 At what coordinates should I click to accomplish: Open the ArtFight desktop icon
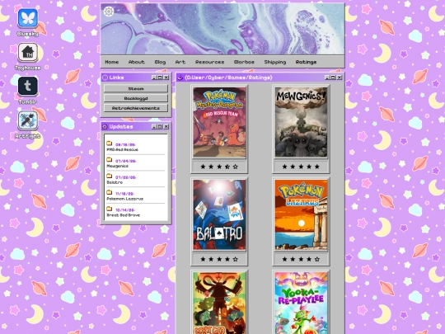[27, 120]
